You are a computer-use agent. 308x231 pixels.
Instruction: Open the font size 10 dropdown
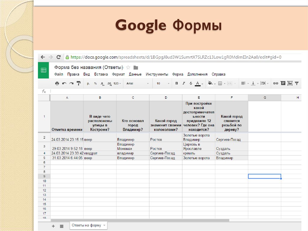163,83
